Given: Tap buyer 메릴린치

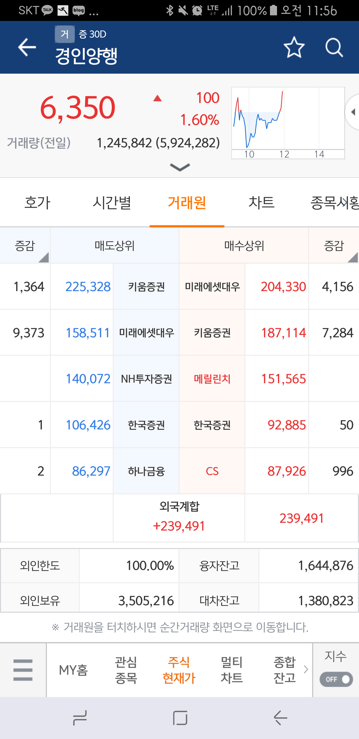Looking at the screenshot, I should pos(212,379).
